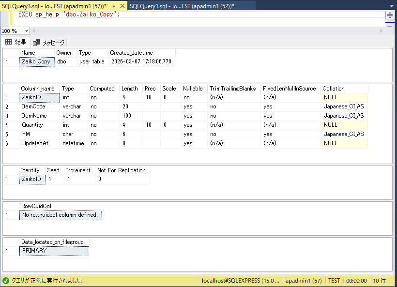Select the ZaikoID cell in Identity grid
The width and height of the screenshot is (397, 287).
pos(32,180)
